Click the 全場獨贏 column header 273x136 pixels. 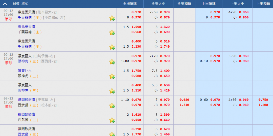(x=184, y=4)
